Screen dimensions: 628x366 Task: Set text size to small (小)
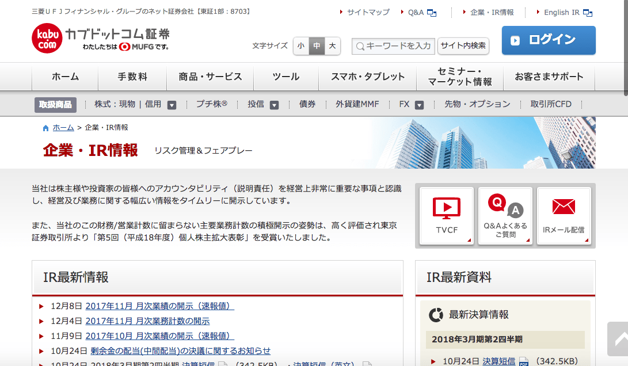pos(301,46)
